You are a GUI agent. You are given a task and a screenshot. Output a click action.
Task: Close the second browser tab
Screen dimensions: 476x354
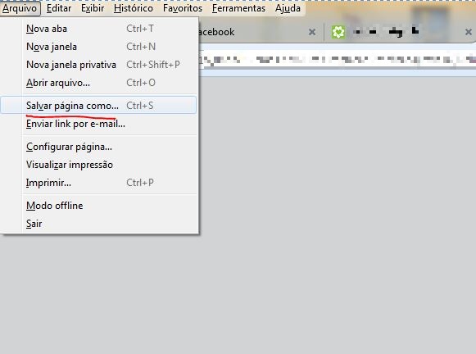(x=469, y=32)
